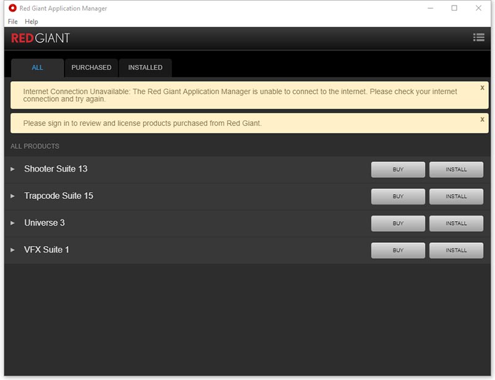Buy Shooter Suite 13
495x380 pixels.
(x=398, y=169)
